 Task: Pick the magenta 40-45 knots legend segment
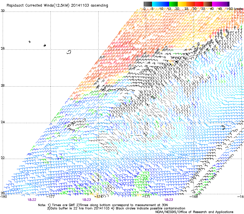point(216,4)
